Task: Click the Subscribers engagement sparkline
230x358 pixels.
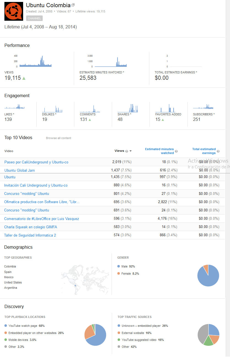Action: pos(203,107)
